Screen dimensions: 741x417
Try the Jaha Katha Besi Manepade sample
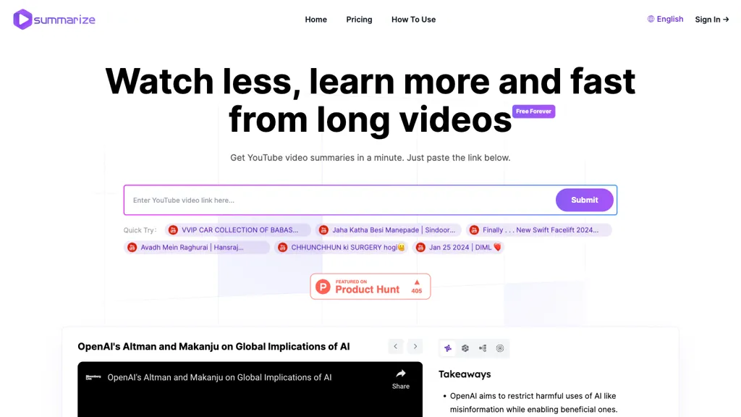click(388, 230)
